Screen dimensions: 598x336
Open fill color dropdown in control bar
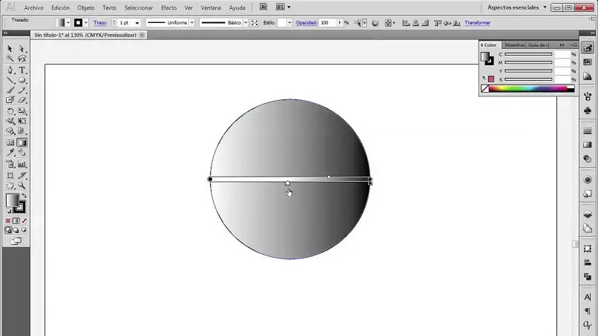[68, 23]
